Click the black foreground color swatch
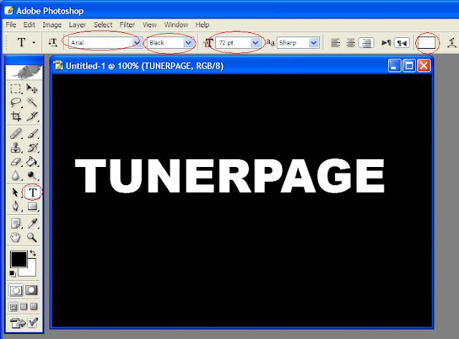The width and height of the screenshot is (459, 339). (x=19, y=259)
